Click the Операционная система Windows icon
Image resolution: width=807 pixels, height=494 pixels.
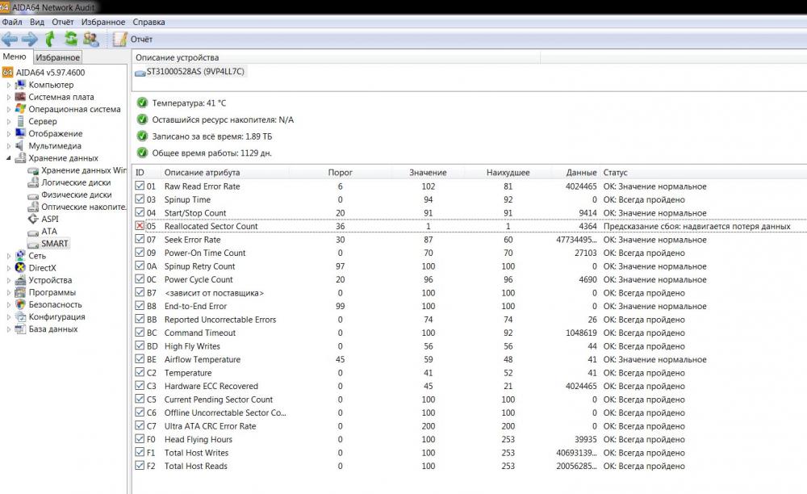pos(21,109)
